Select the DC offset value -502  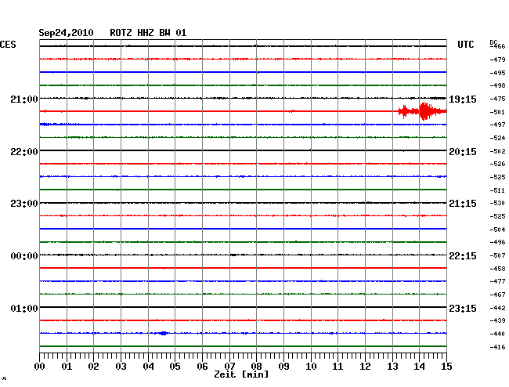pyautogui.click(x=497, y=151)
